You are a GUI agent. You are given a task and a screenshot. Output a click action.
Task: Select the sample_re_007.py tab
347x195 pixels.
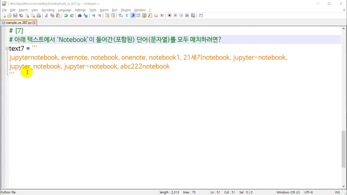[x=18, y=23]
